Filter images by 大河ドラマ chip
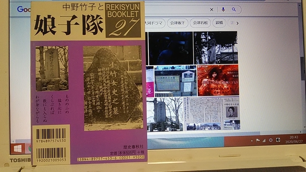 tap(155, 23)
